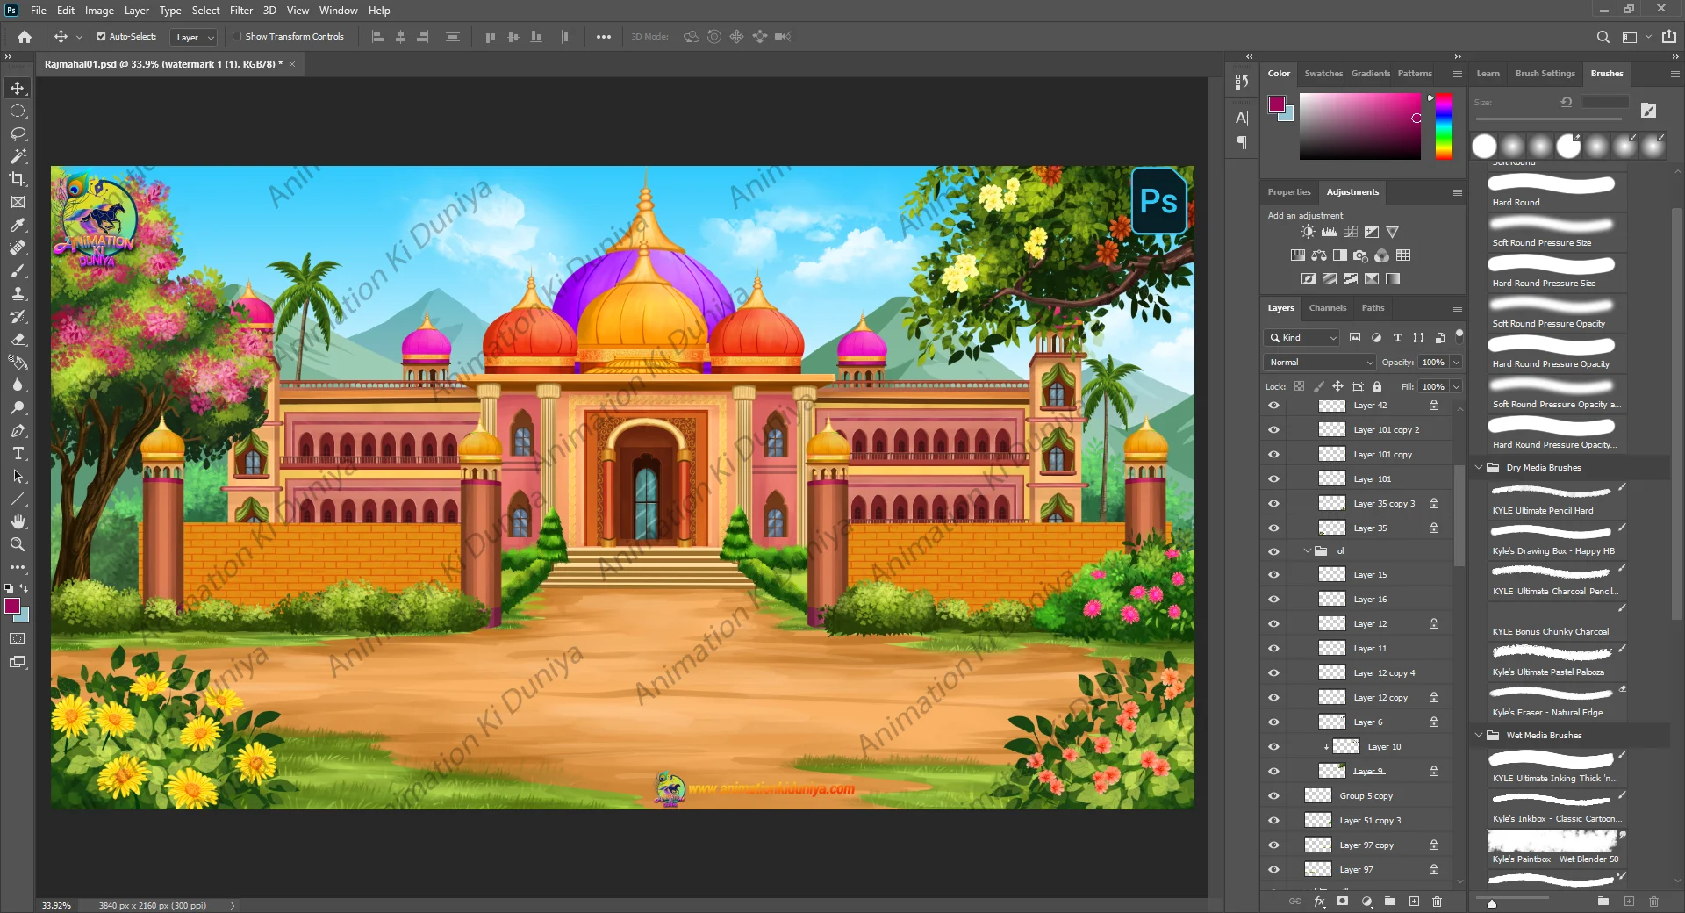Add a Brightness/Contrast adjustment
Viewport: 1685px width, 913px height.
[x=1308, y=232]
